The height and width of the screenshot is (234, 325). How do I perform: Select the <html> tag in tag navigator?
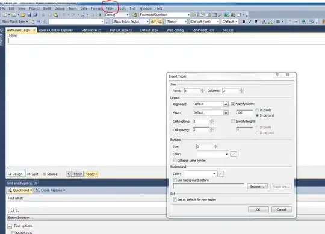tap(77, 174)
